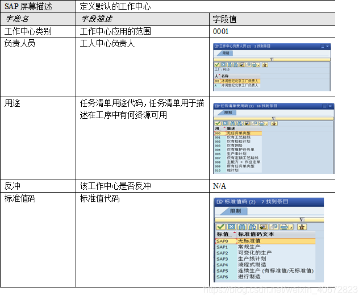Close the 工作中心负责人员 dialog
Screen dimensions: 363x300
pos(327,46)
